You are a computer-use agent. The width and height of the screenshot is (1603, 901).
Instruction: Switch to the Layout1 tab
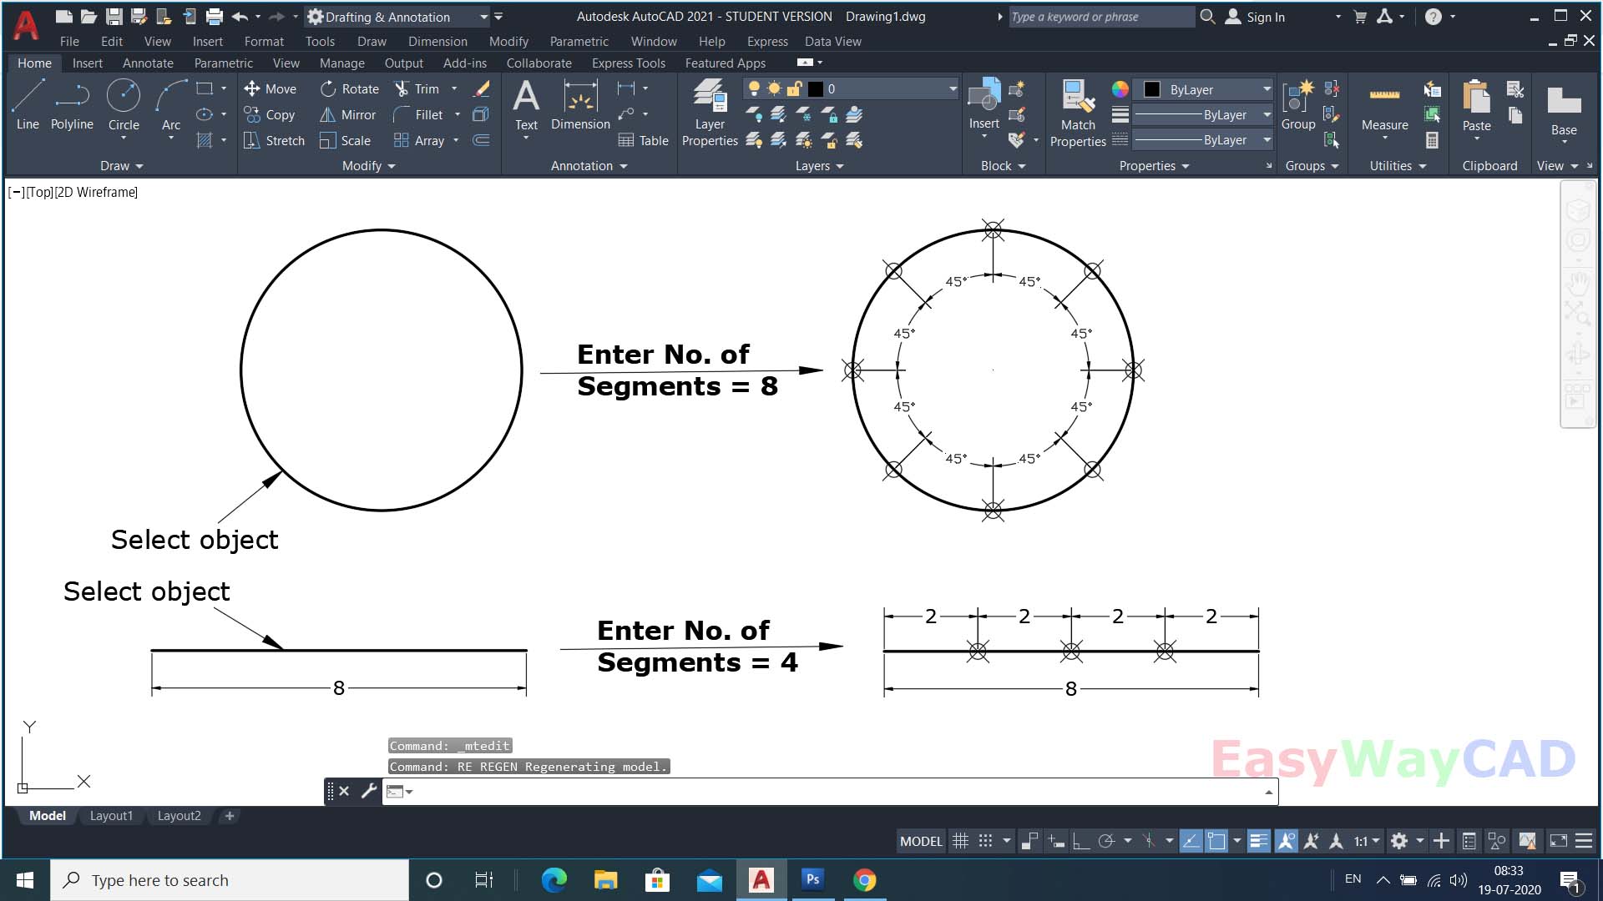(x=111, y=815)
